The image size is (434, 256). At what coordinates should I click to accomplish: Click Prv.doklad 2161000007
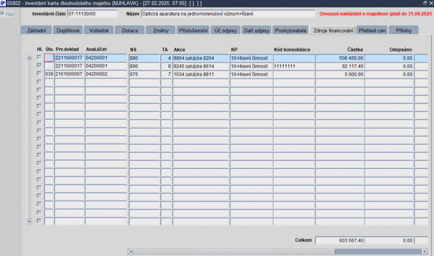69,74
